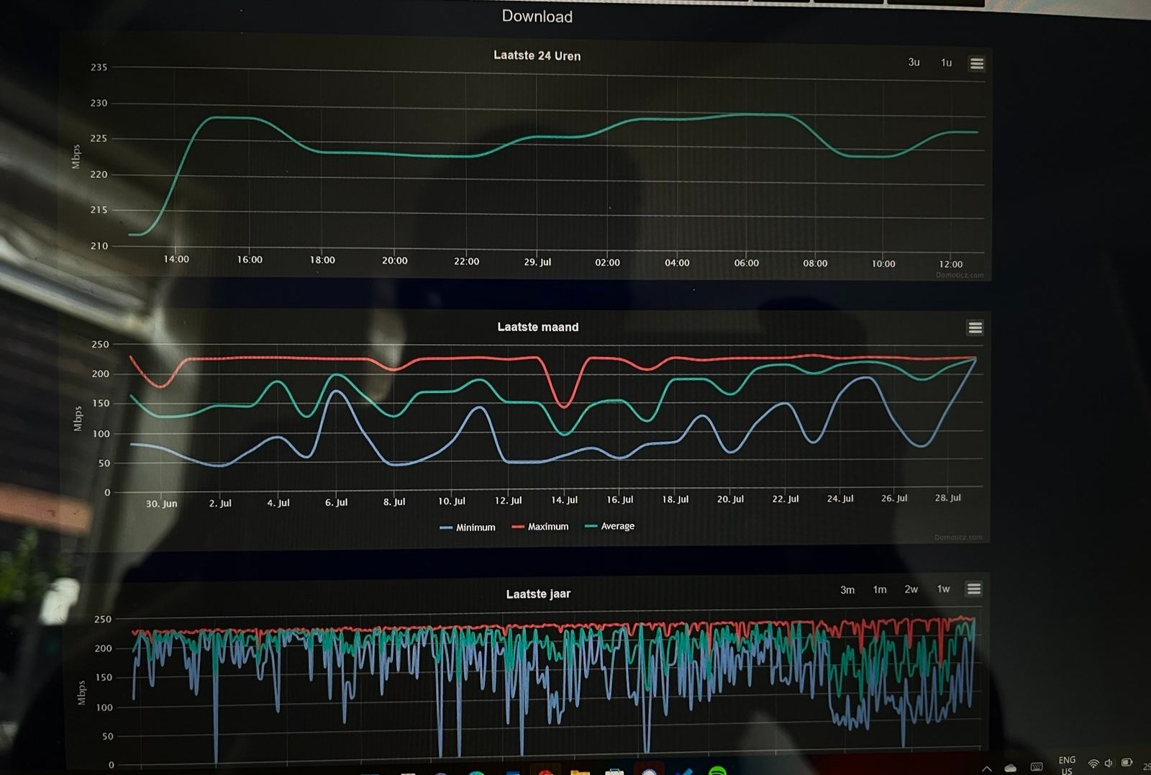Zoom yearly chart to 3m range

click(847, 589)
